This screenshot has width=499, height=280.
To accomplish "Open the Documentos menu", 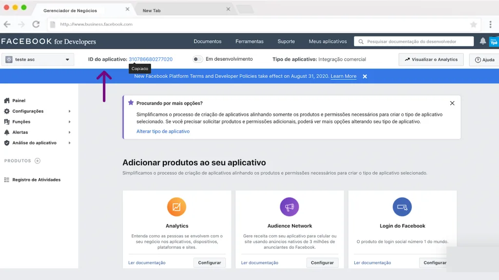I will point(208,41).
